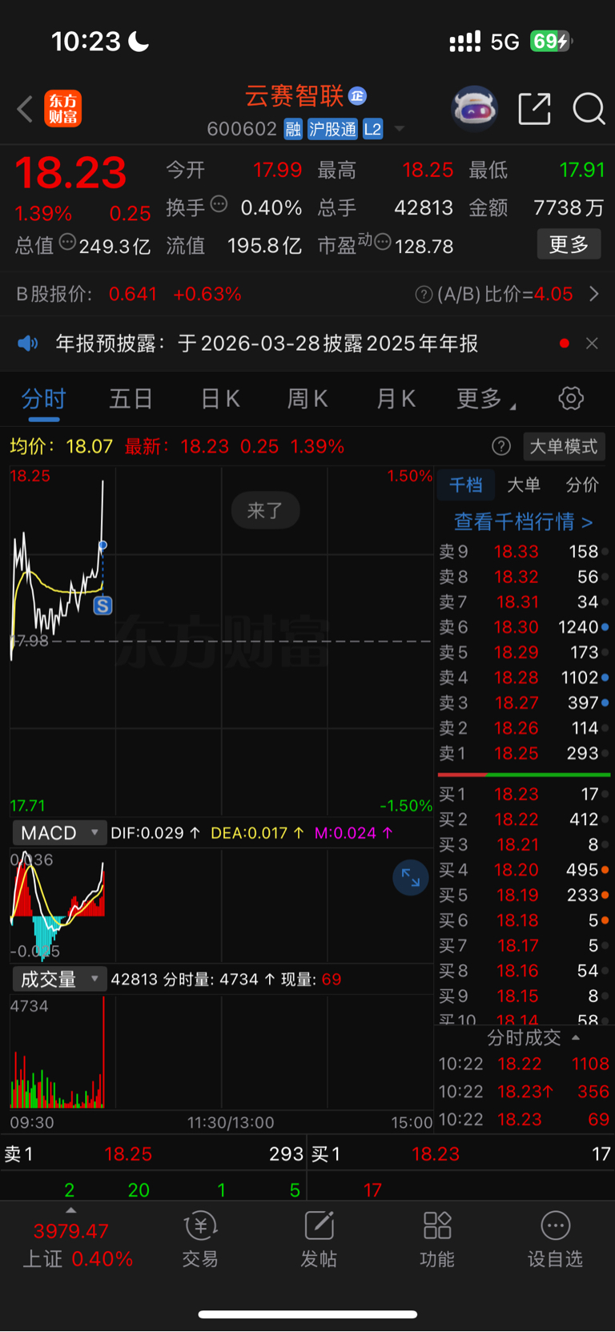Tap the help icon beside 大单模式
This screenshot has height=1332, width=615.
501,446
